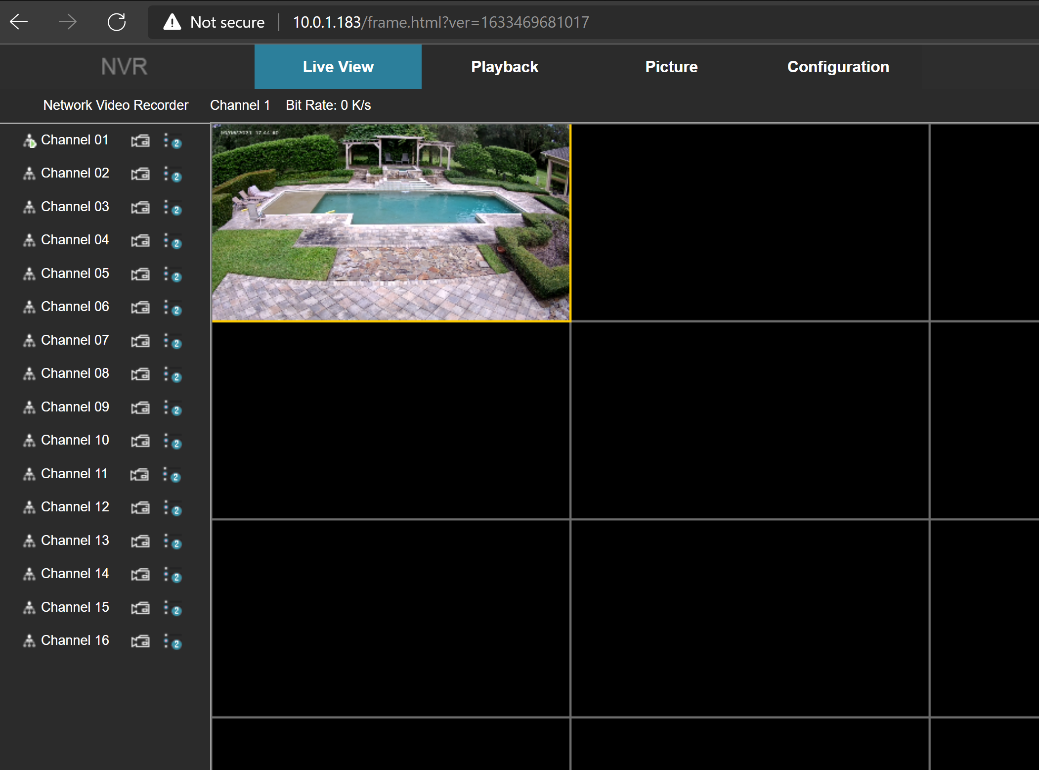Screen dimensions: 1039x770
Task: Click the record camera icon for Channel 01
Action: pos(140,141)
